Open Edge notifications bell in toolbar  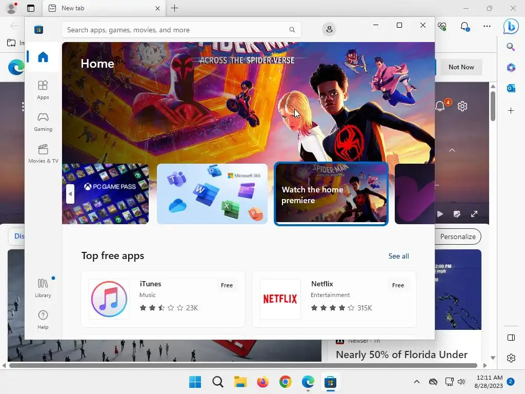(465, 26)
